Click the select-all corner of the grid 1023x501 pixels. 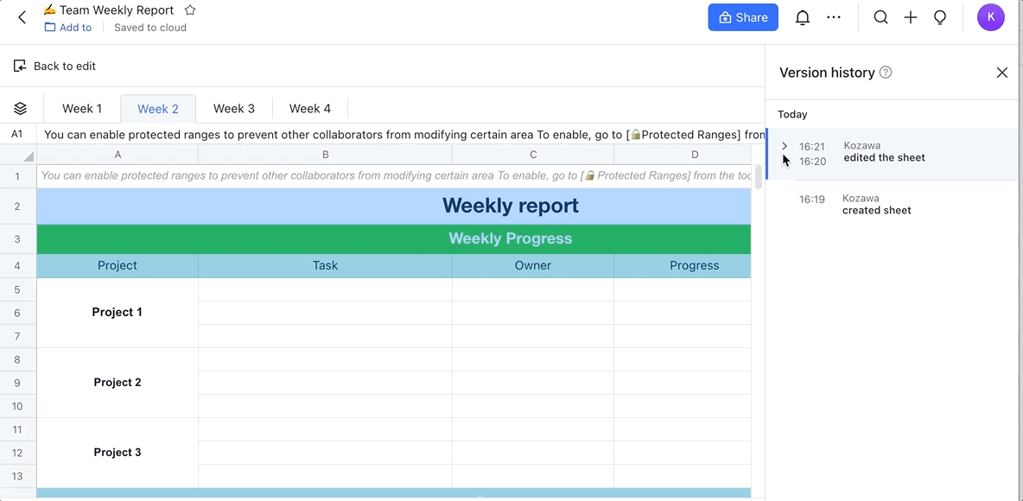pyautogui.click(x=18, y=155)
